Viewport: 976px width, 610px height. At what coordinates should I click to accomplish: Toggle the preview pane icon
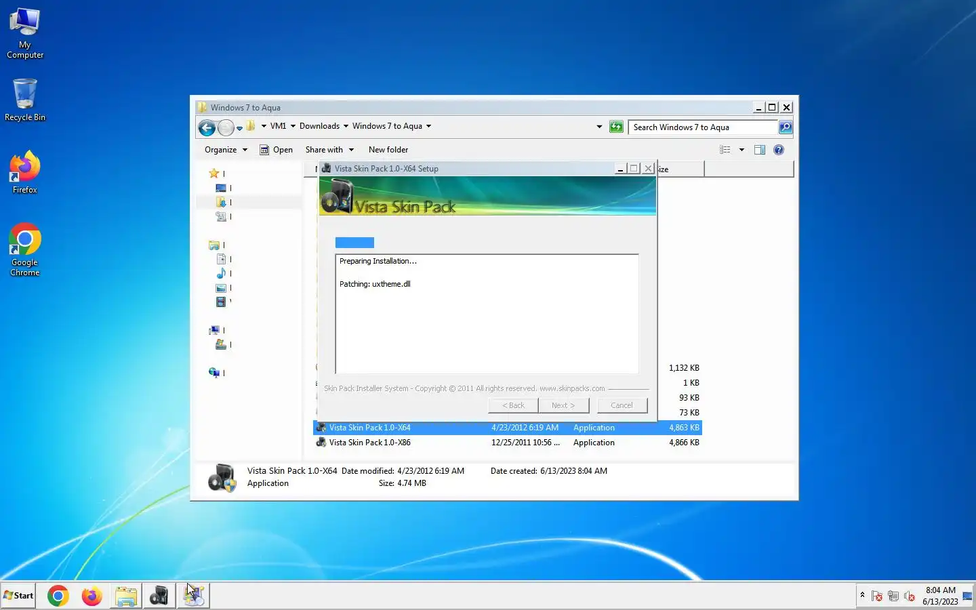pyautogui.click(x=760, y=150)
